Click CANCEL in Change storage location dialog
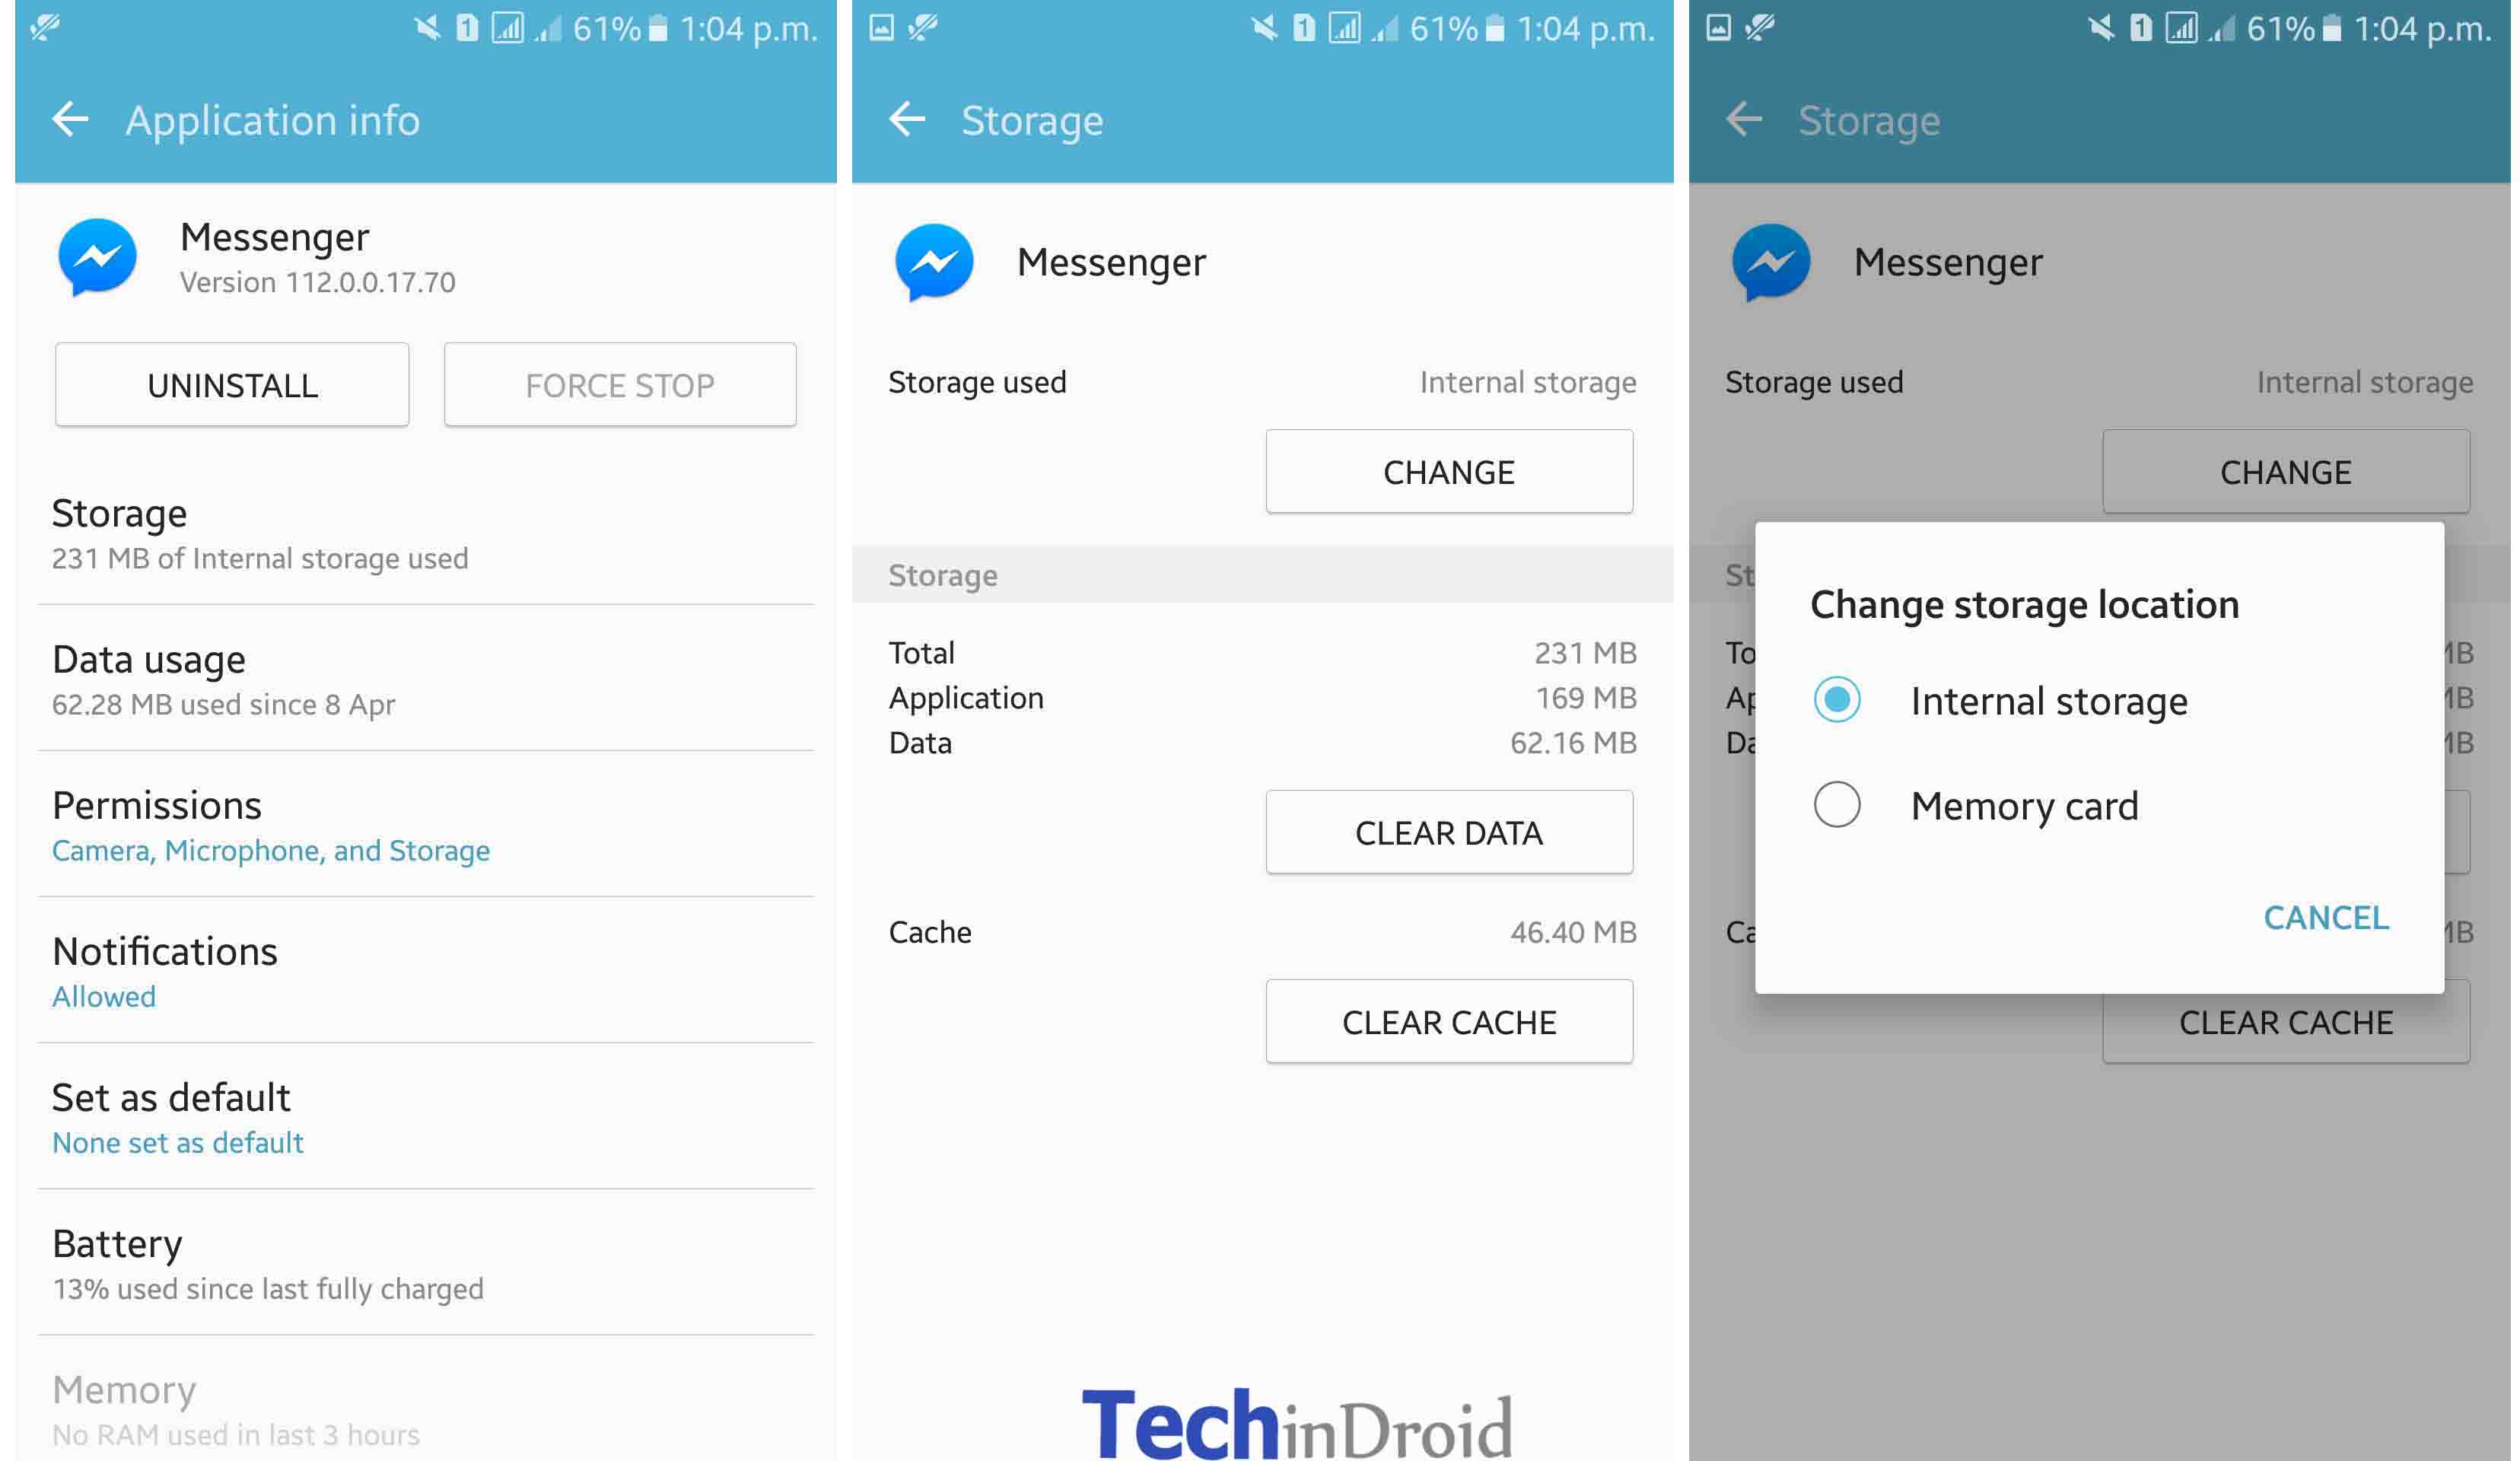Screen dimensions: 2520x1461 pos(2325,917)
